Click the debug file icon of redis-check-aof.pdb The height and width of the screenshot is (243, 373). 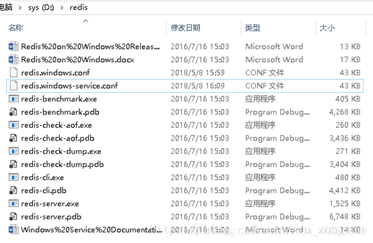click(13, 138)
